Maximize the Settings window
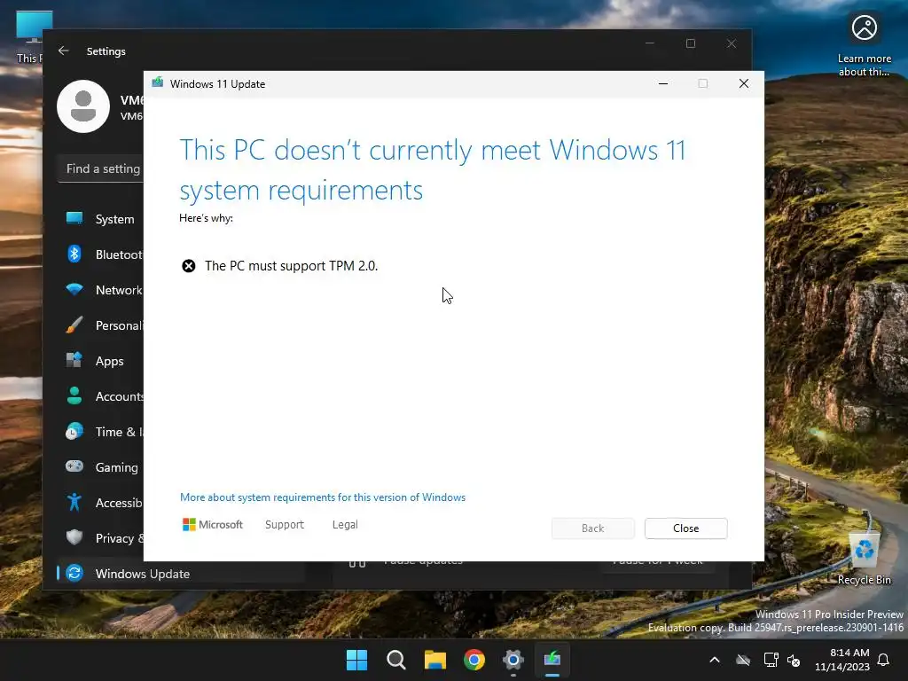The image size is (908, 681). tap(690, 43)
